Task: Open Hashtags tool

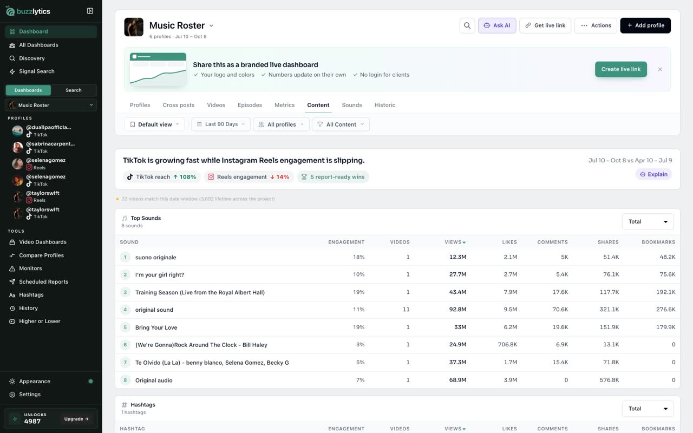Action: click(51, 295)
